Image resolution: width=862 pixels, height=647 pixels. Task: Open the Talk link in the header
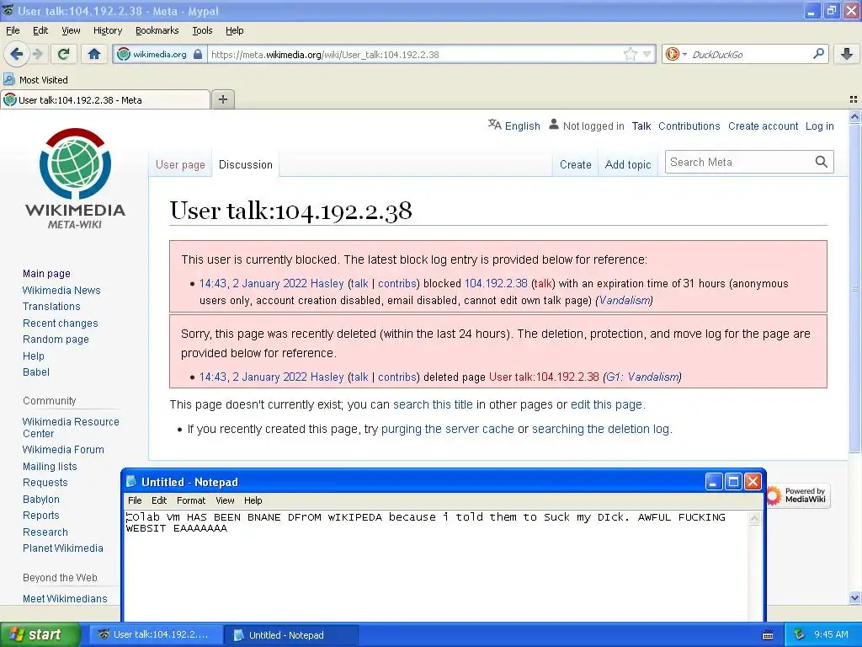pyautogui.click(x=641, y=126)
